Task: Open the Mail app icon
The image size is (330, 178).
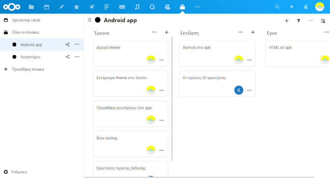Action: 122,7
